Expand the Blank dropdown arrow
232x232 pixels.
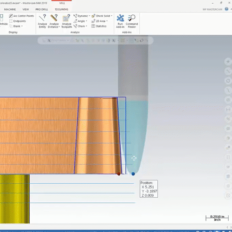pyautogui.click(x=22, y=26)
